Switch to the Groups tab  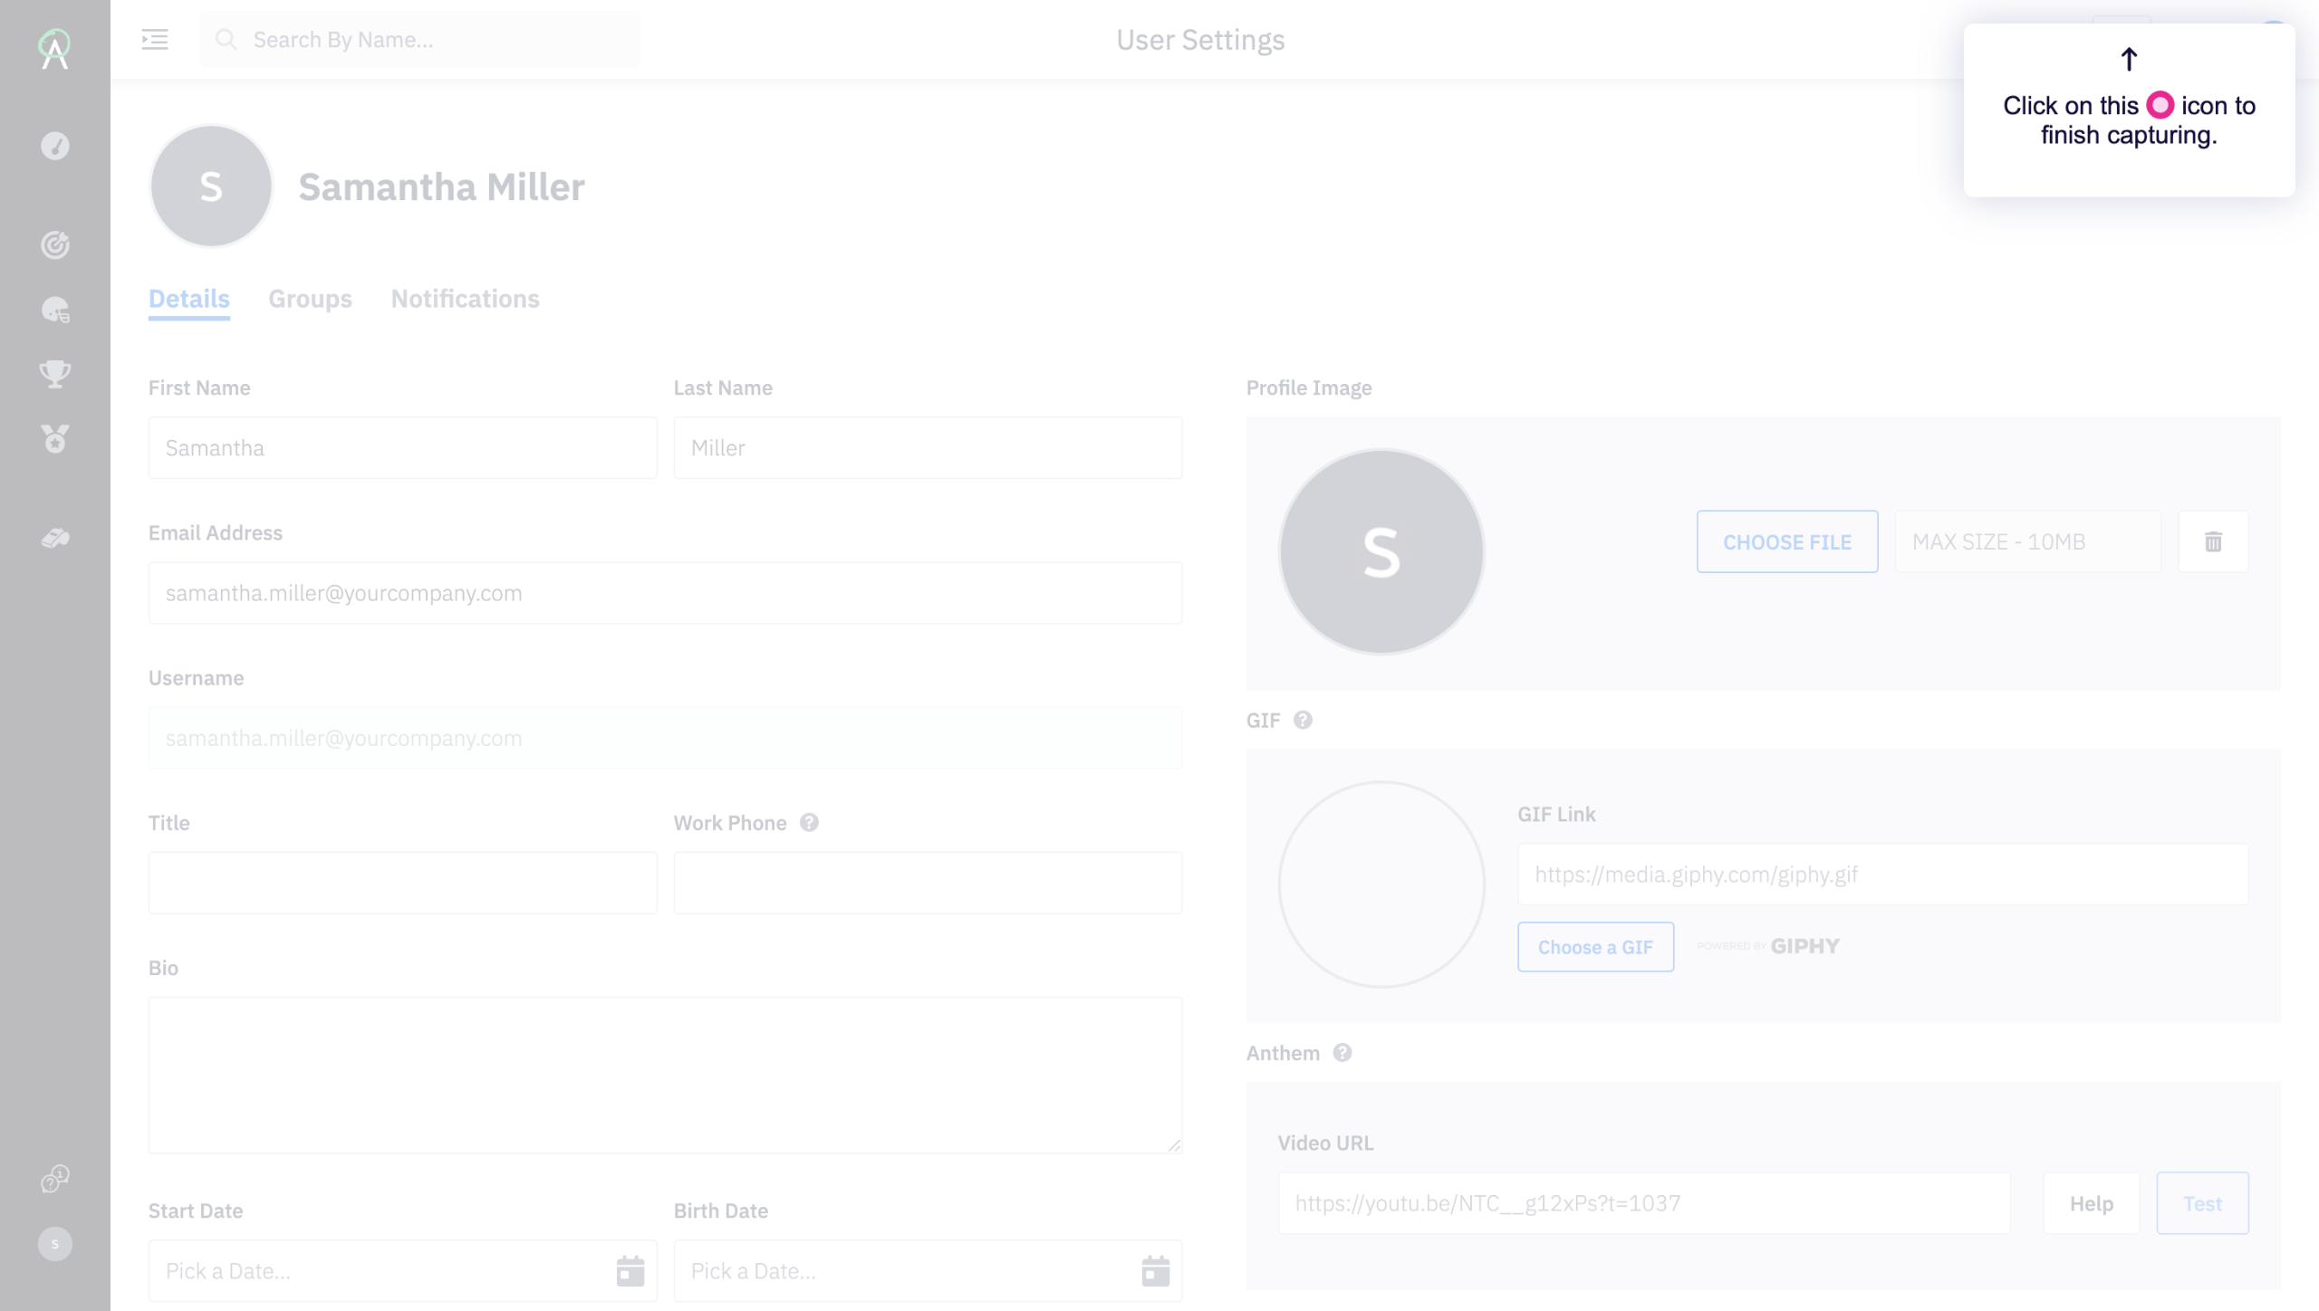(x=310, y=299)
